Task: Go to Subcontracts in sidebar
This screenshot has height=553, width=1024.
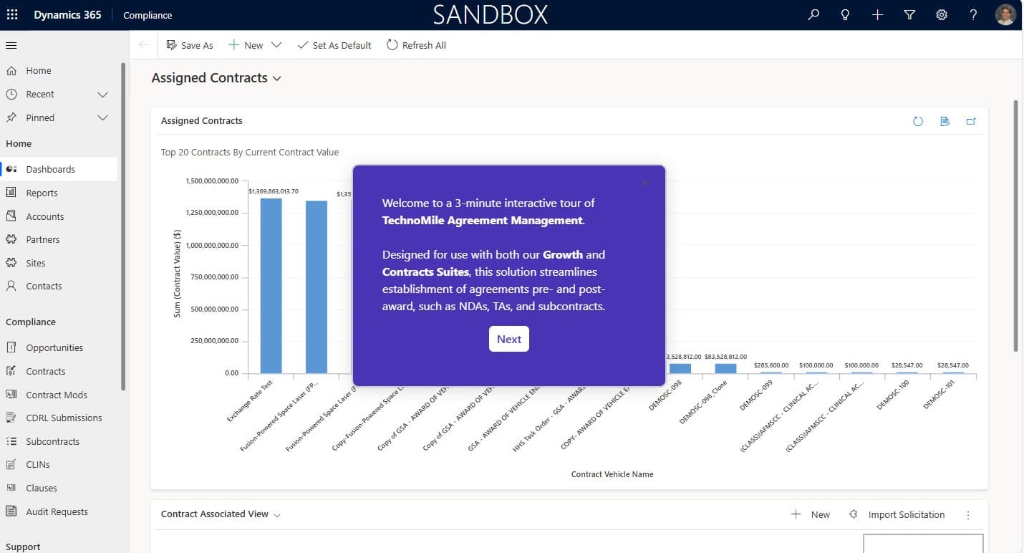Action: click(x=52, y=441)
